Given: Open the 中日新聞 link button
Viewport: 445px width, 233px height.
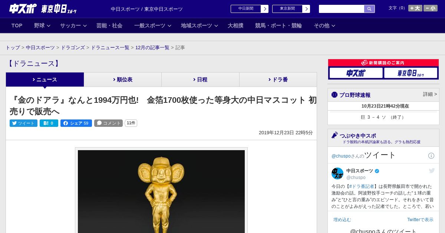Looking at the screenshot, I should pyautogui.click(x=246, y=9).
